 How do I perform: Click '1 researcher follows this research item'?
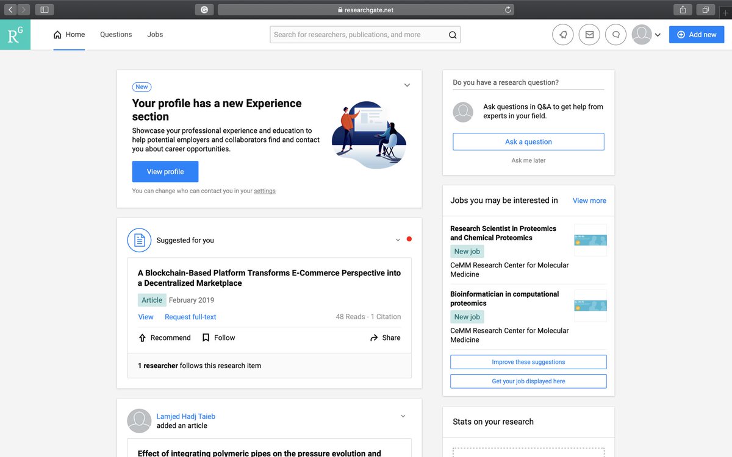pos(199,366)
